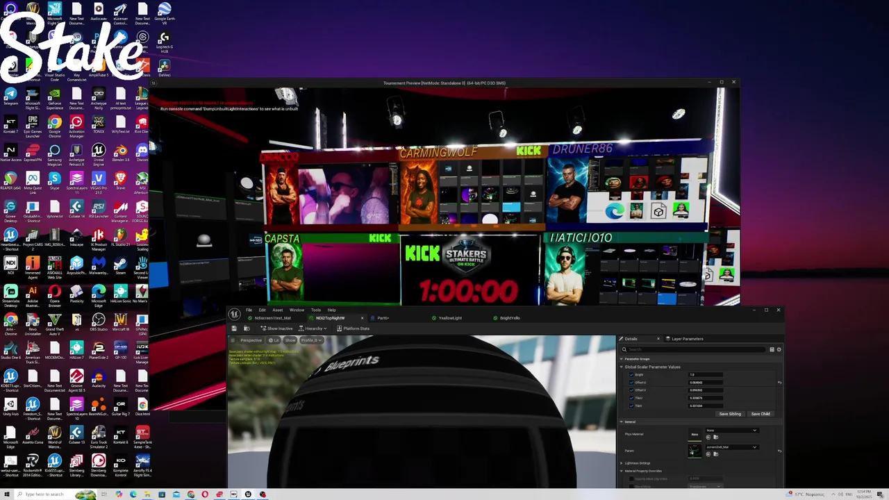
Task: Toggle the Opacity Mask Clip Value checkbox
Action: tap(631, 478)
